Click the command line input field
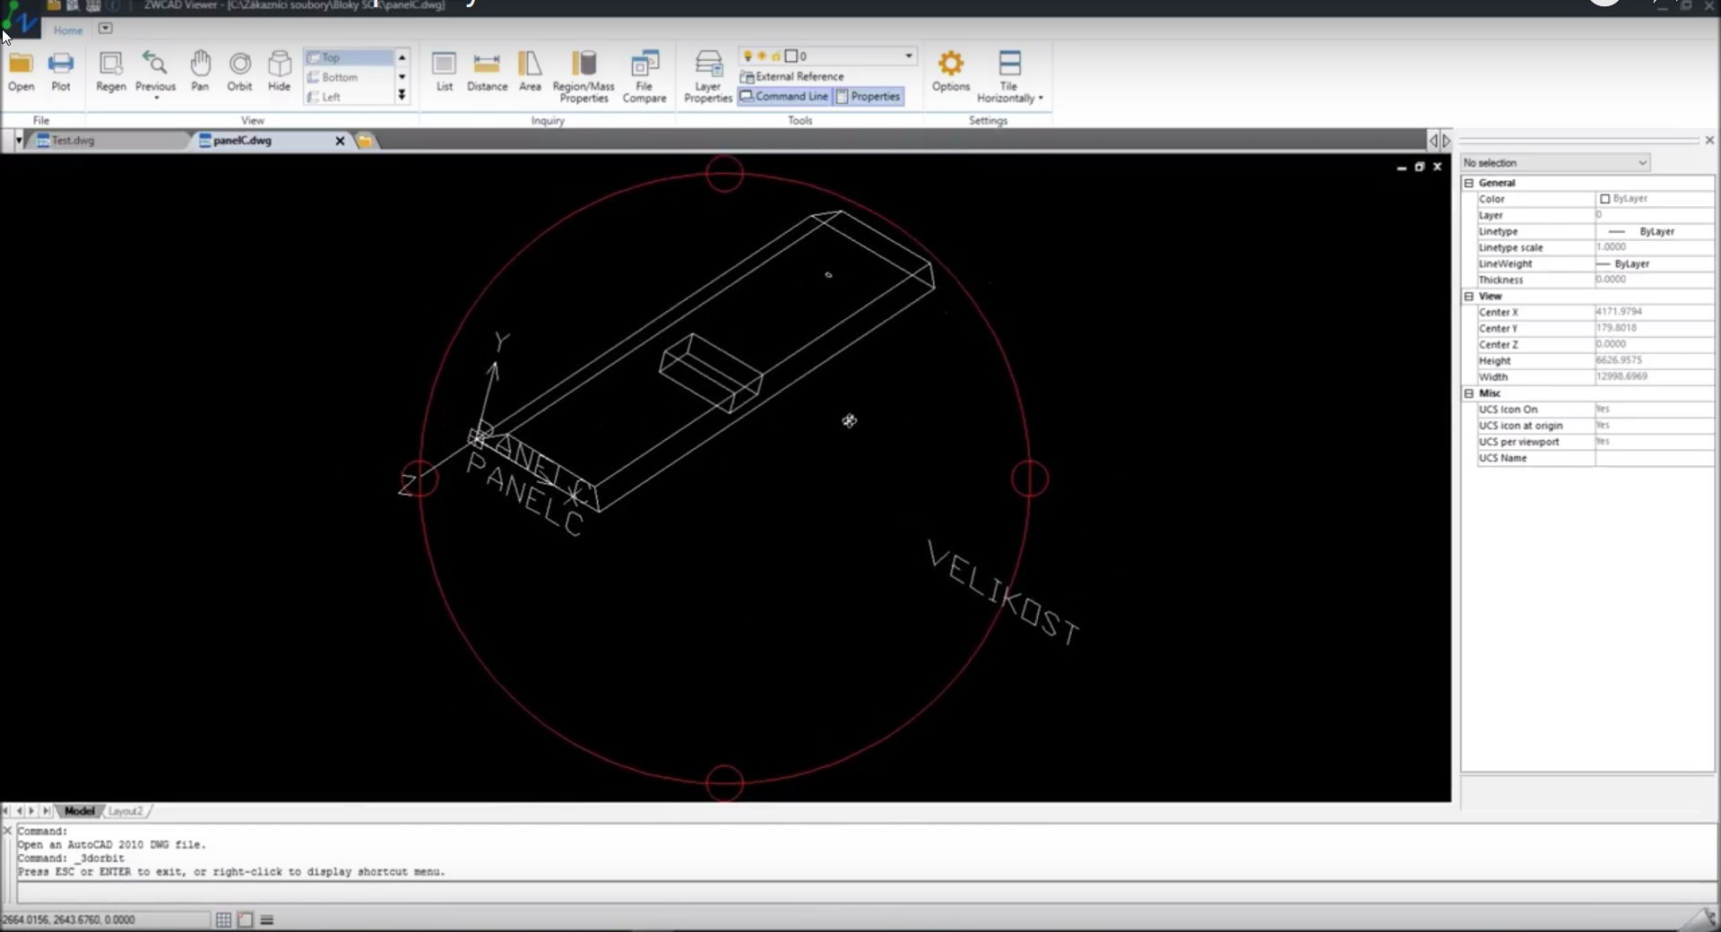This screenshot has width=1721, height=932. click(860, 893)
